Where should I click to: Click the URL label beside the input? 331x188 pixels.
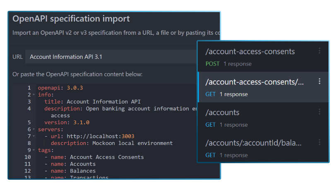17,57
